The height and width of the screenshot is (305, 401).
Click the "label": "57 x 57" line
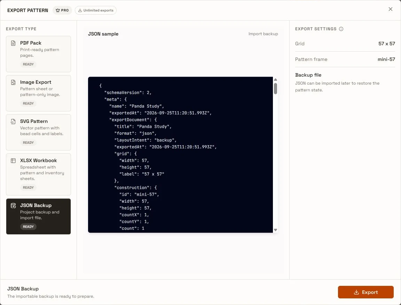tap(142, 174)
